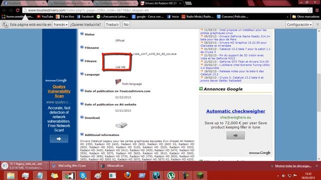Image resolution: width=321 pixels, height=180 pixels.
Task: Open Catalyst 13.2 beta 7 Crysis 3 news
Action: pos(235,50)
